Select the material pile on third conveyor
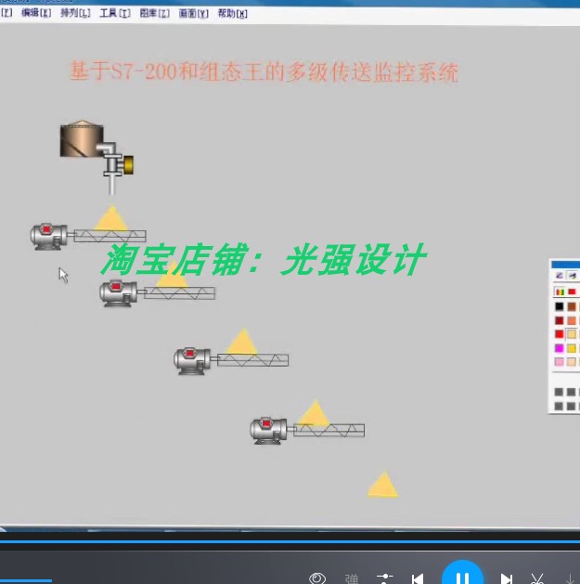This screenshot has width=580, height=584. 242,342
